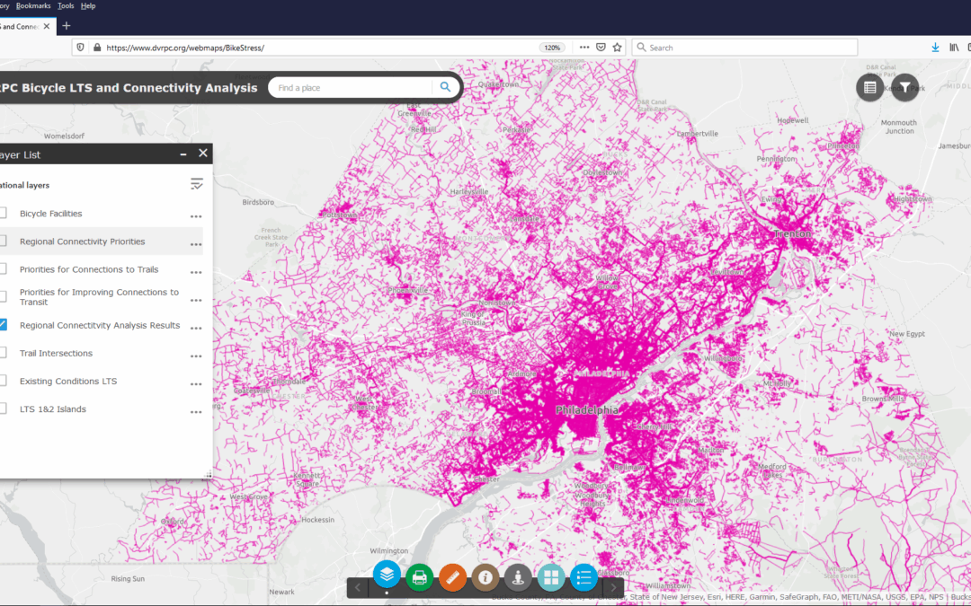Open the basemap gallery grid icon
971x606 pixels.
[x=551, y=576]
